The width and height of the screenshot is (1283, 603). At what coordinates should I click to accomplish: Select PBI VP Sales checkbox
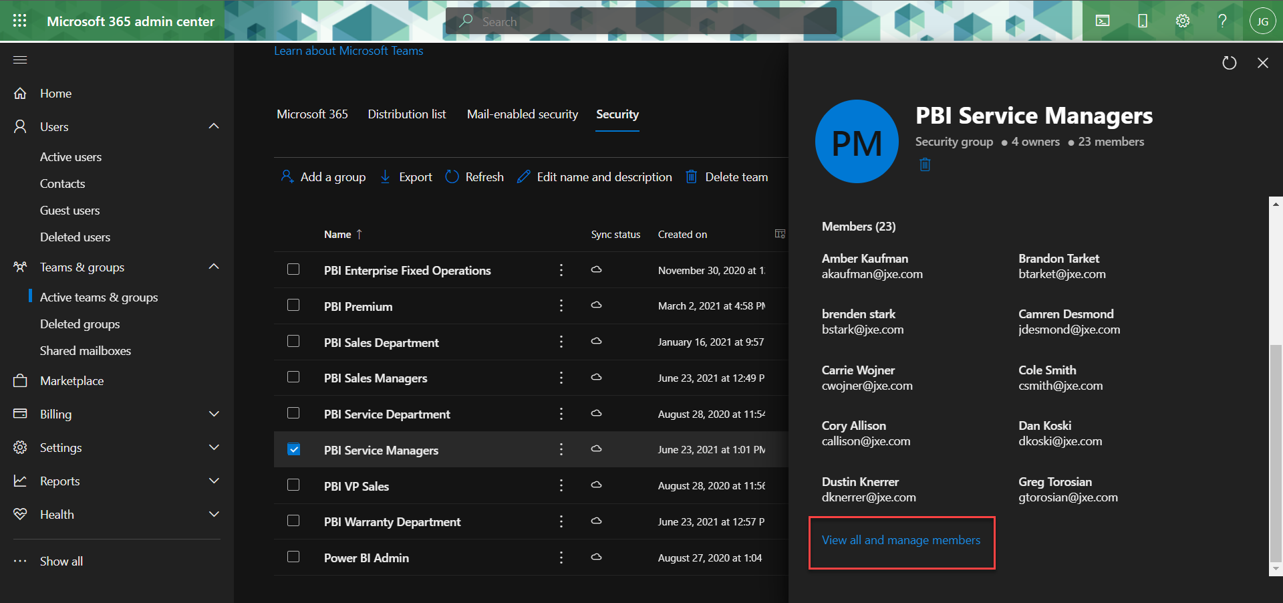[293, 485]
